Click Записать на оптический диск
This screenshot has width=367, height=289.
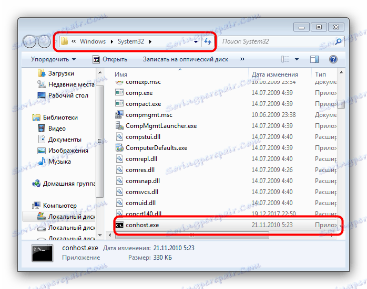tap(186, 59)
